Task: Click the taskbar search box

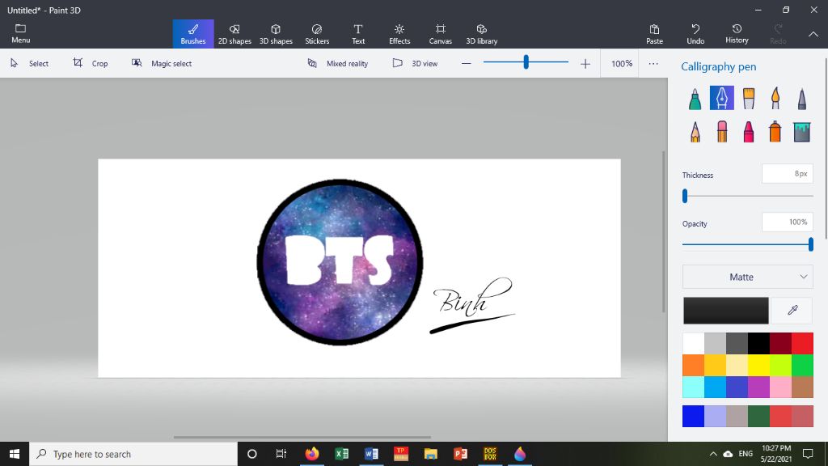Action: point(133,454)
